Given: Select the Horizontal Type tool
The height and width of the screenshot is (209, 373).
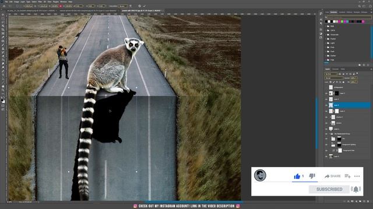Looking at the screenshot, I should click(3, 75).
